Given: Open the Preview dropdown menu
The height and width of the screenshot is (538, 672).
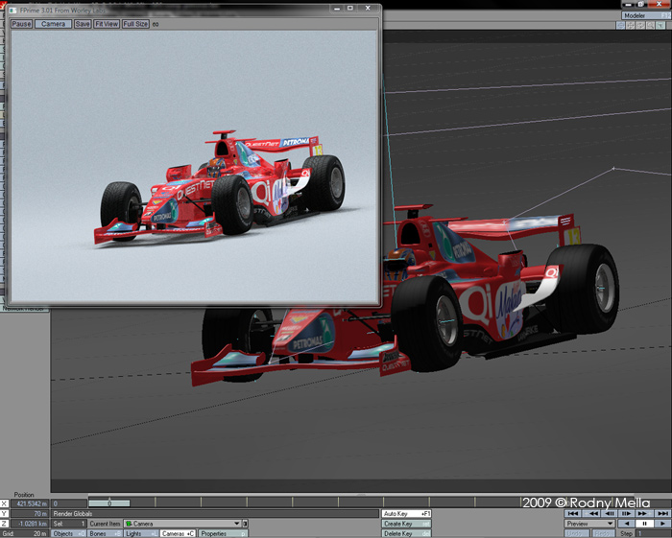Looking at the screenshot, I should (x=589, y=525).
